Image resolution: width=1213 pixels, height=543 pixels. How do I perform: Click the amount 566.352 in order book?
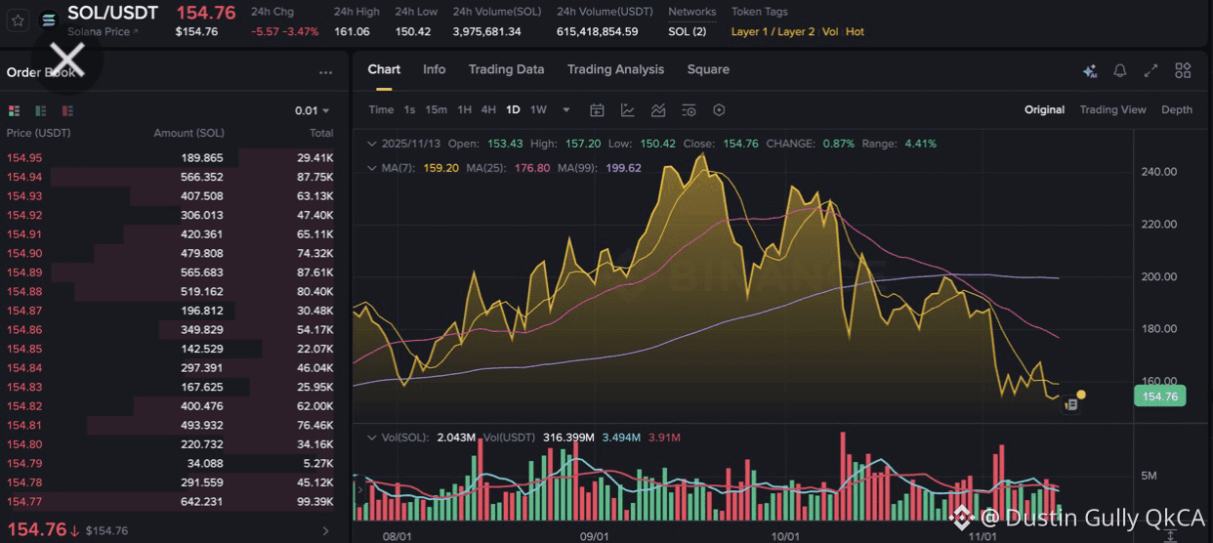202,177
